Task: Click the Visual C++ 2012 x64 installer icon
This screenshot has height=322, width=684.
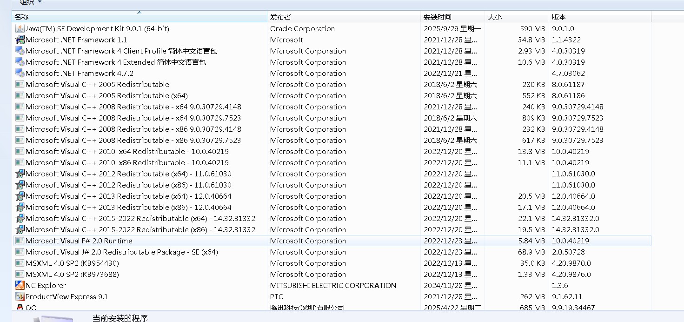Action: coord(20,174)
